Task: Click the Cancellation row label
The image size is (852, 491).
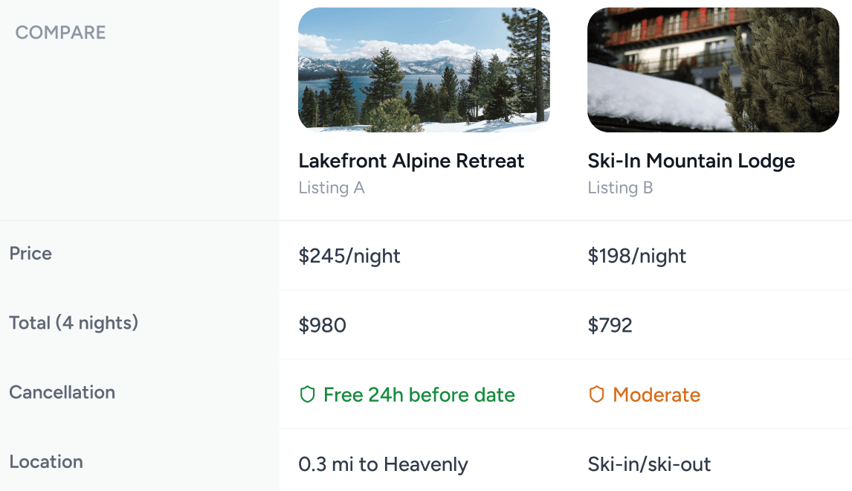Action: pos(62,393)
